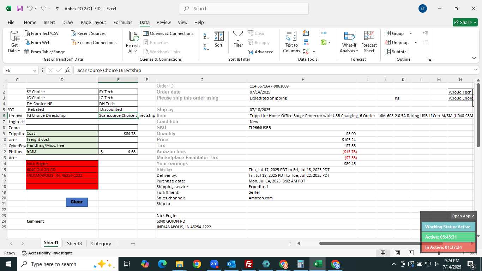
Task: Open Outlook from taskbar
Action: pos(231,264)
